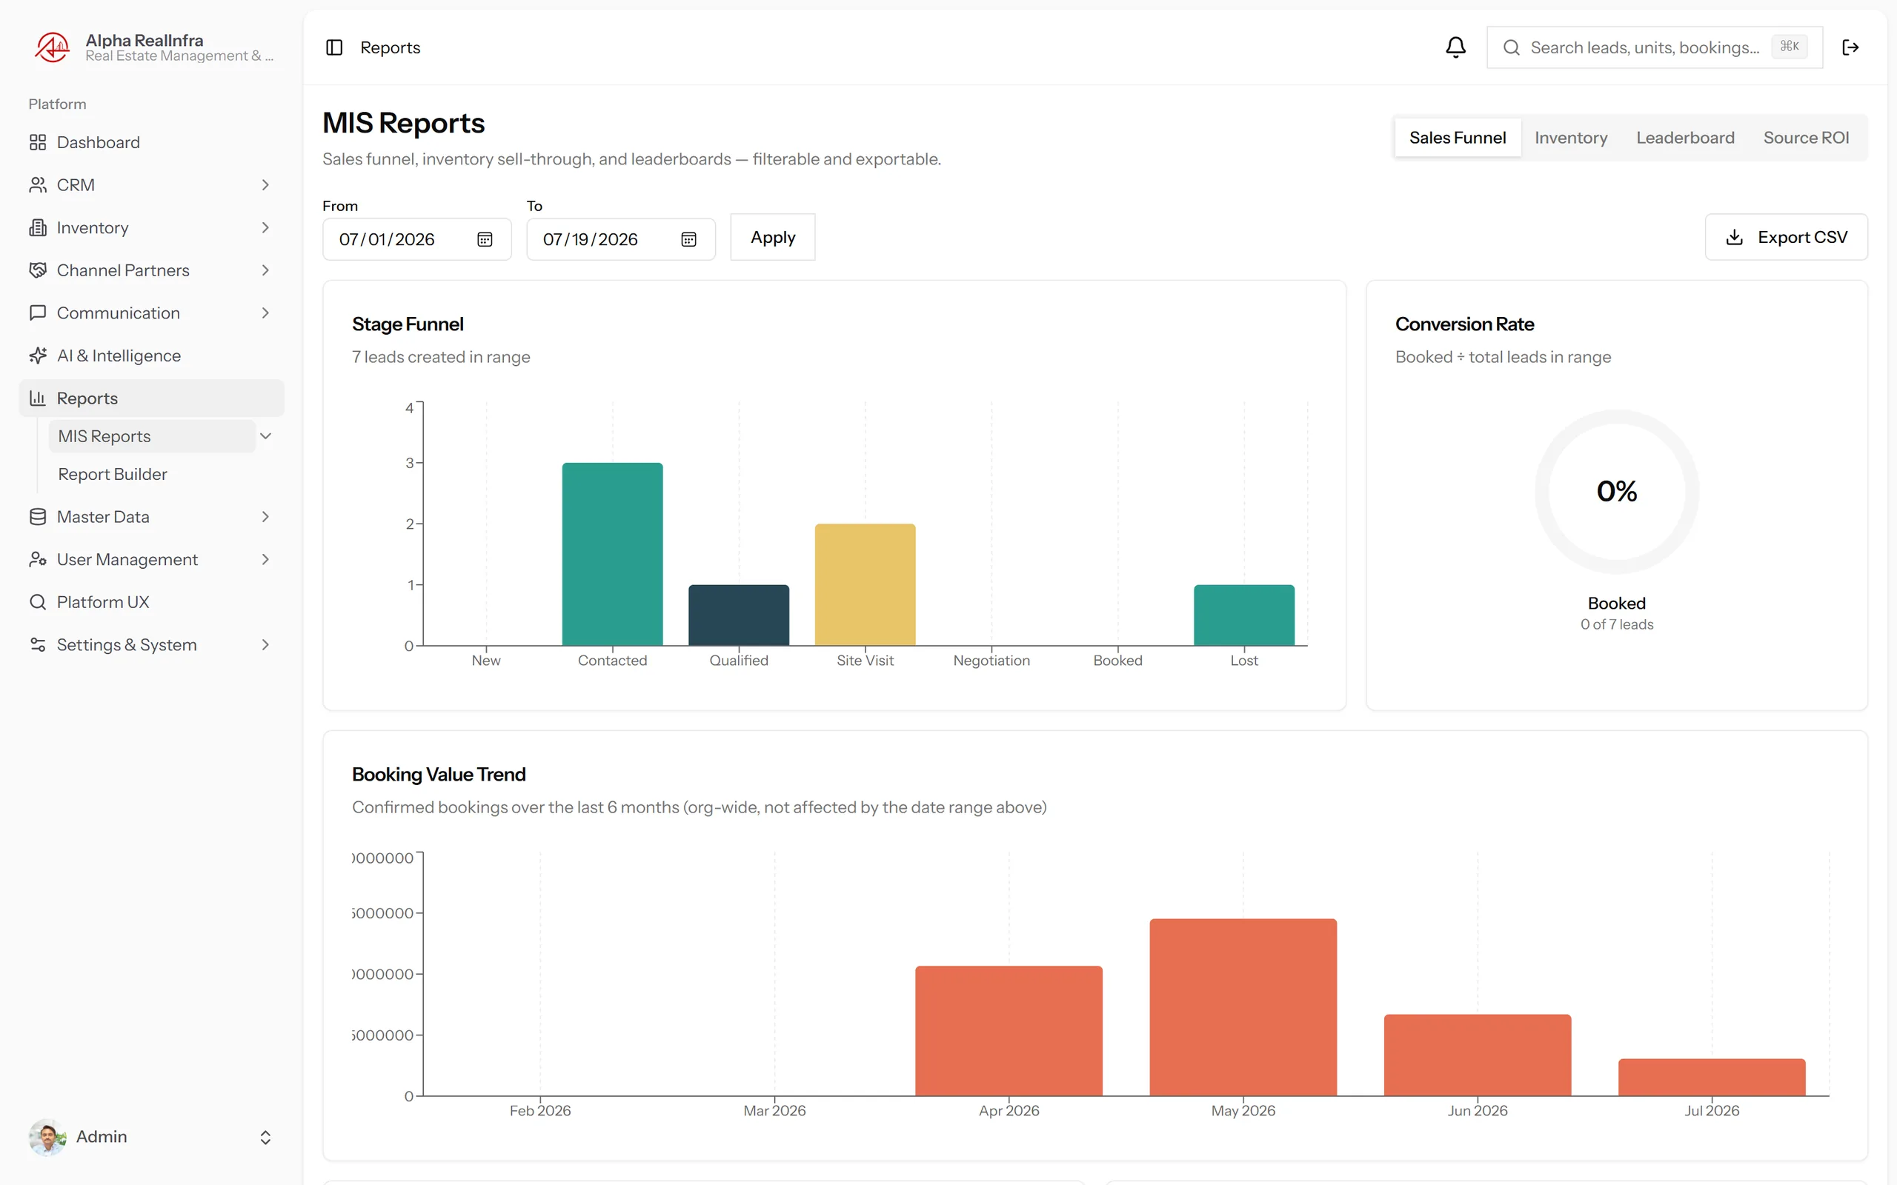Image resolution: width=1897 pixels, height=1185 pixels.
Task: Open Dashboard from the sidebar
Action: tap(151, 143)
